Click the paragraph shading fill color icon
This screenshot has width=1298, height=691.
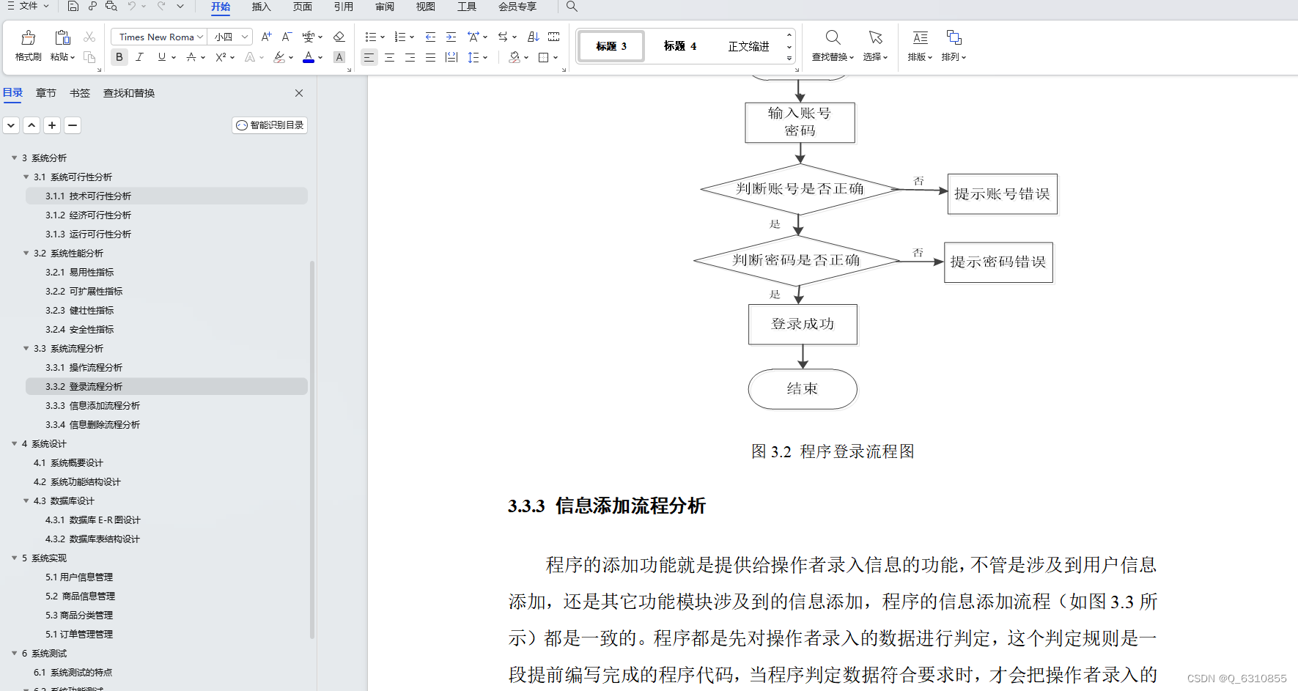point(515,57)
